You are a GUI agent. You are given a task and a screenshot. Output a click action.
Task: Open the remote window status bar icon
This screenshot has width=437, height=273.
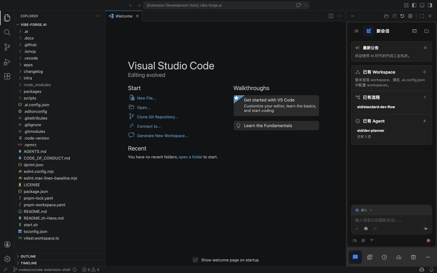[x=5, y=270]
